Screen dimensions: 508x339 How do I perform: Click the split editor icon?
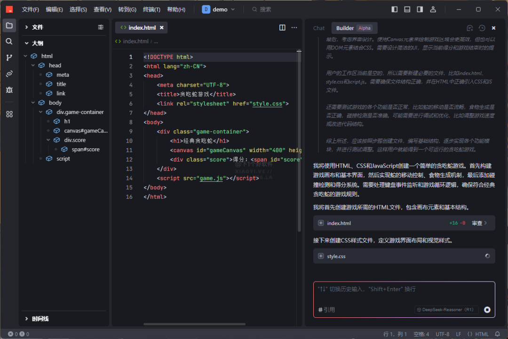[x=282, y=28]
